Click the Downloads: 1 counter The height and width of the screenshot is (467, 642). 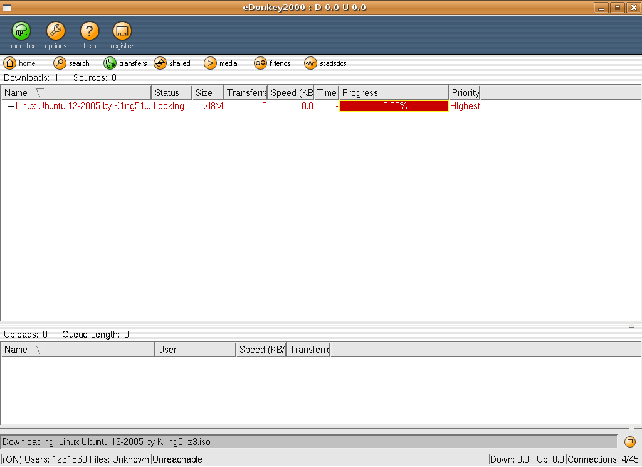(x=31, y=78)
